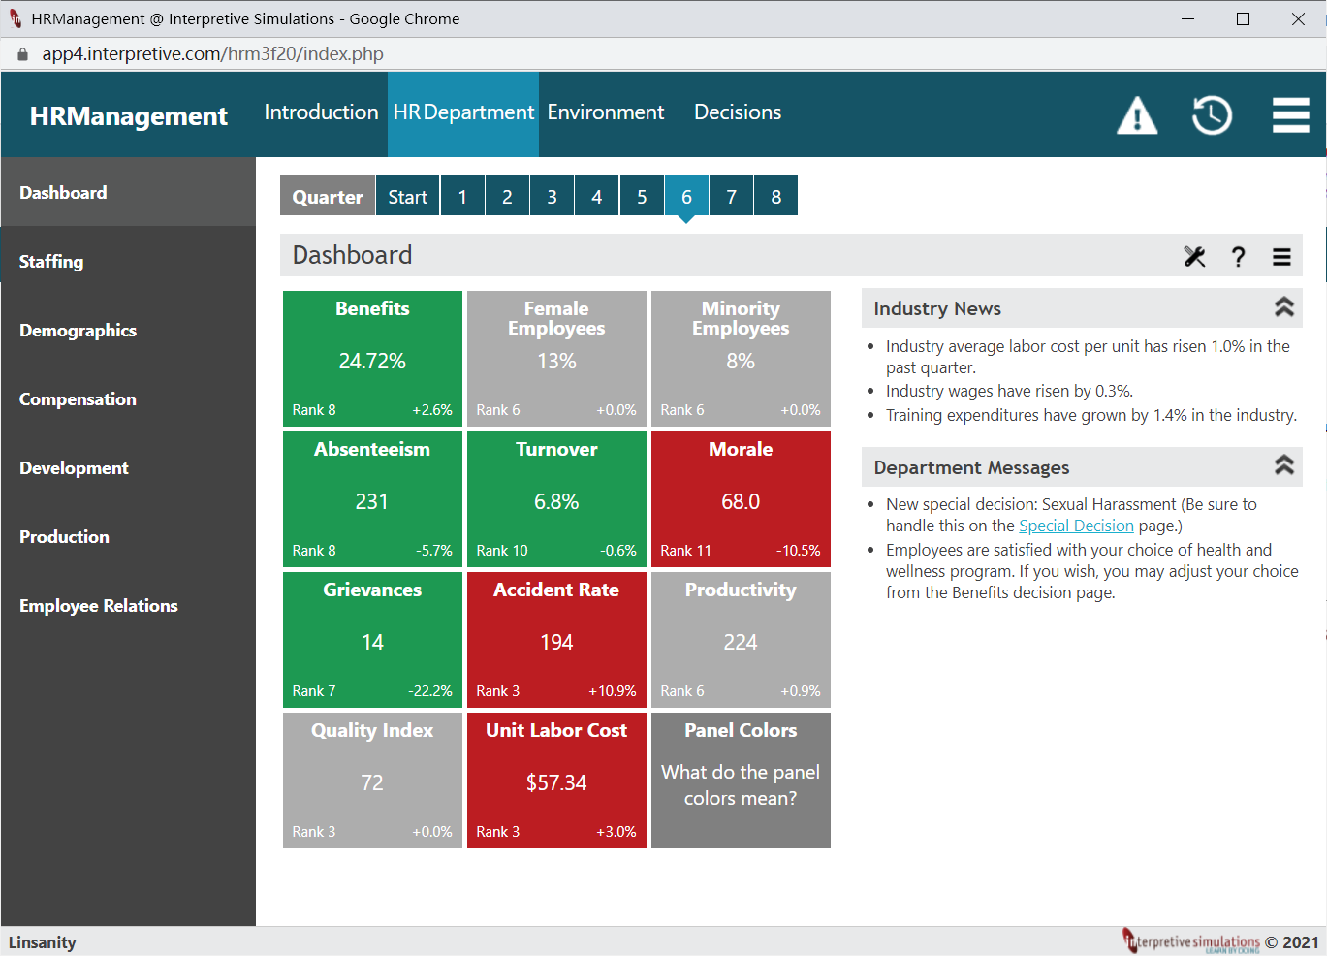Switch to the Environment tab
Viewport: 1327px width, 956px height.
tap(606, 112)
